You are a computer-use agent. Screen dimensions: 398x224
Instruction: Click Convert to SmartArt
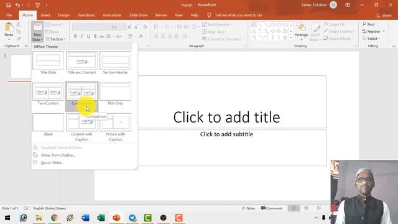[x=223, y=39]
